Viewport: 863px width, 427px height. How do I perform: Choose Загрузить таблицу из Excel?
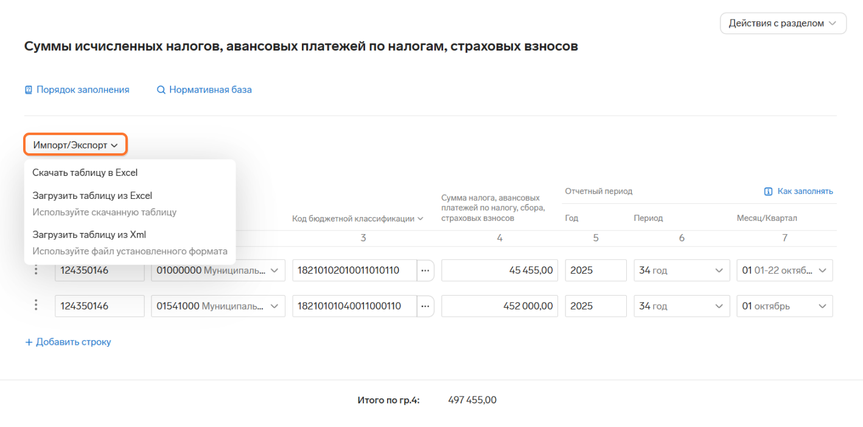coord(93,196)
